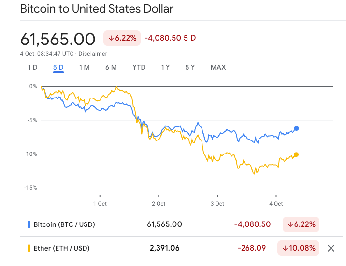Screen dimensions: 346x266
Task: Open the MAX chart range
Action: 218,67
